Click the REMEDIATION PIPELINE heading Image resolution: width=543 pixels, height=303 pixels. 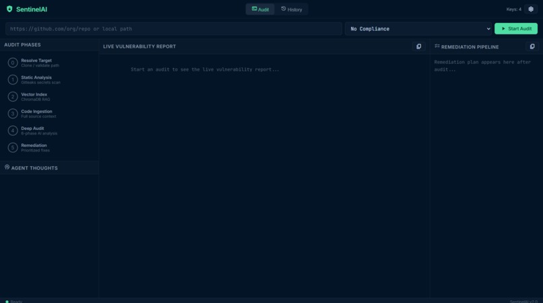[470, 46]
